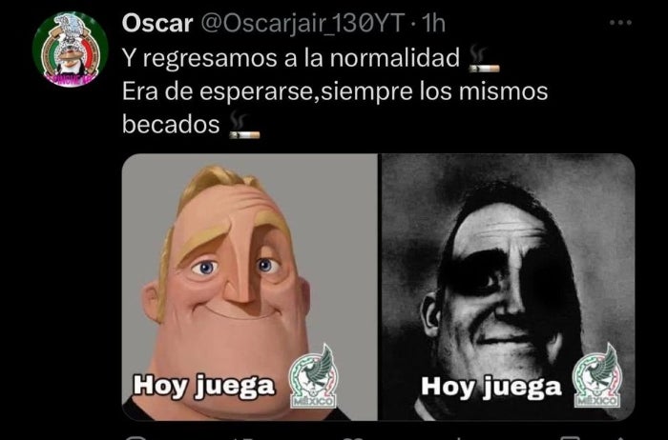Open the dark uncanny Mr. Incredible image
668x440 pixels.
coord(507,287)
